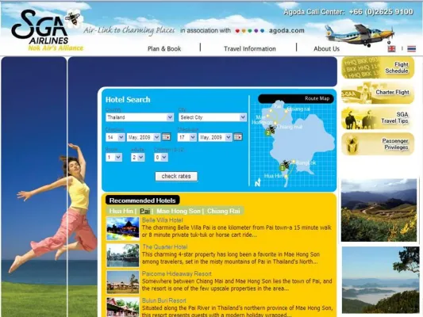This screenshot has width=423, height=317.
Task: Expand the Country dropdown showing Thailand
Action: pos(140,117)
